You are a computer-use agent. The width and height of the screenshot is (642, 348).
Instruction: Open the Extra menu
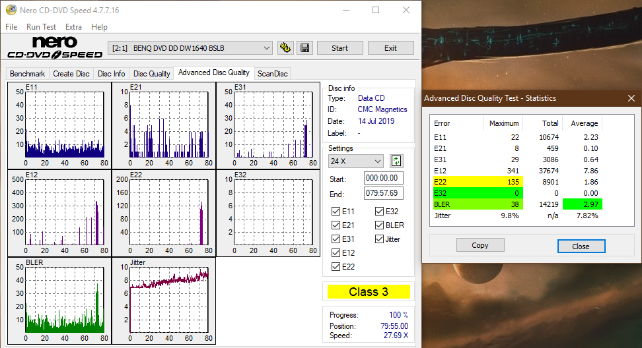point(73,27)
